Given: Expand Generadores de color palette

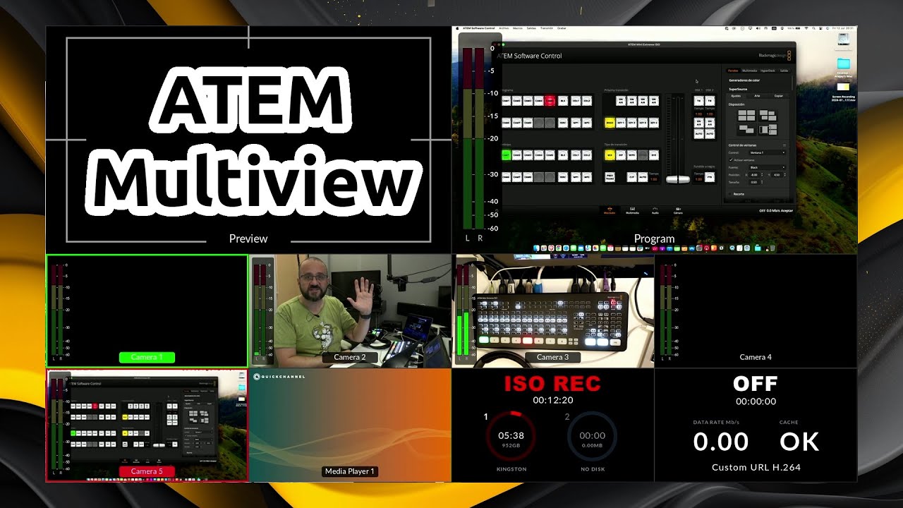Looking at the screenshot, I should click(x=744, y=80).
